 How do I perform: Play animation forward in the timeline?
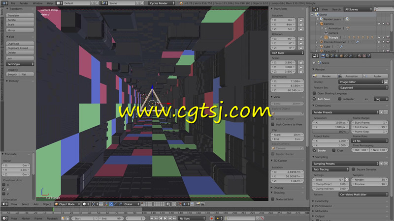point(165,219)
